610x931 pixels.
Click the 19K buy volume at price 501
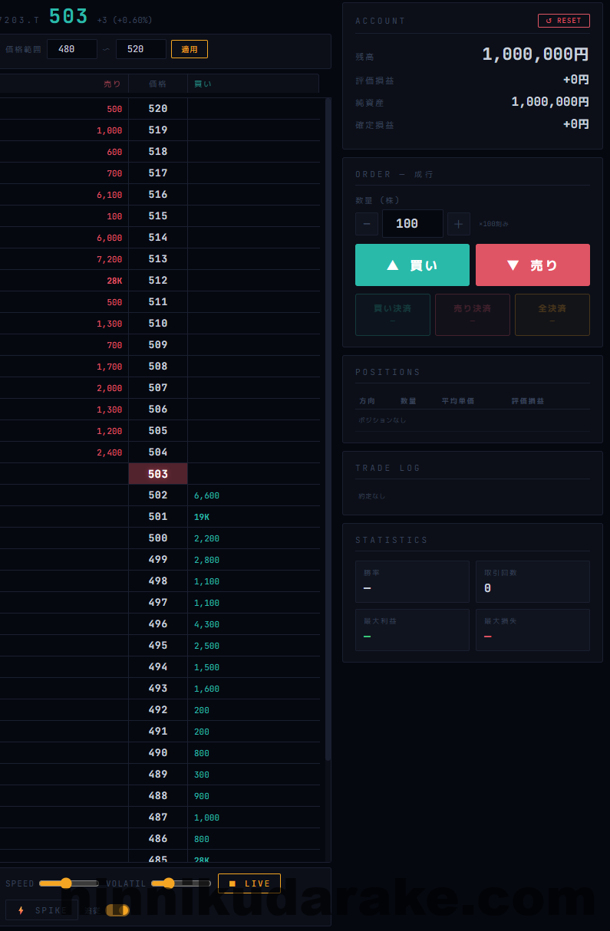coord(202,517)
